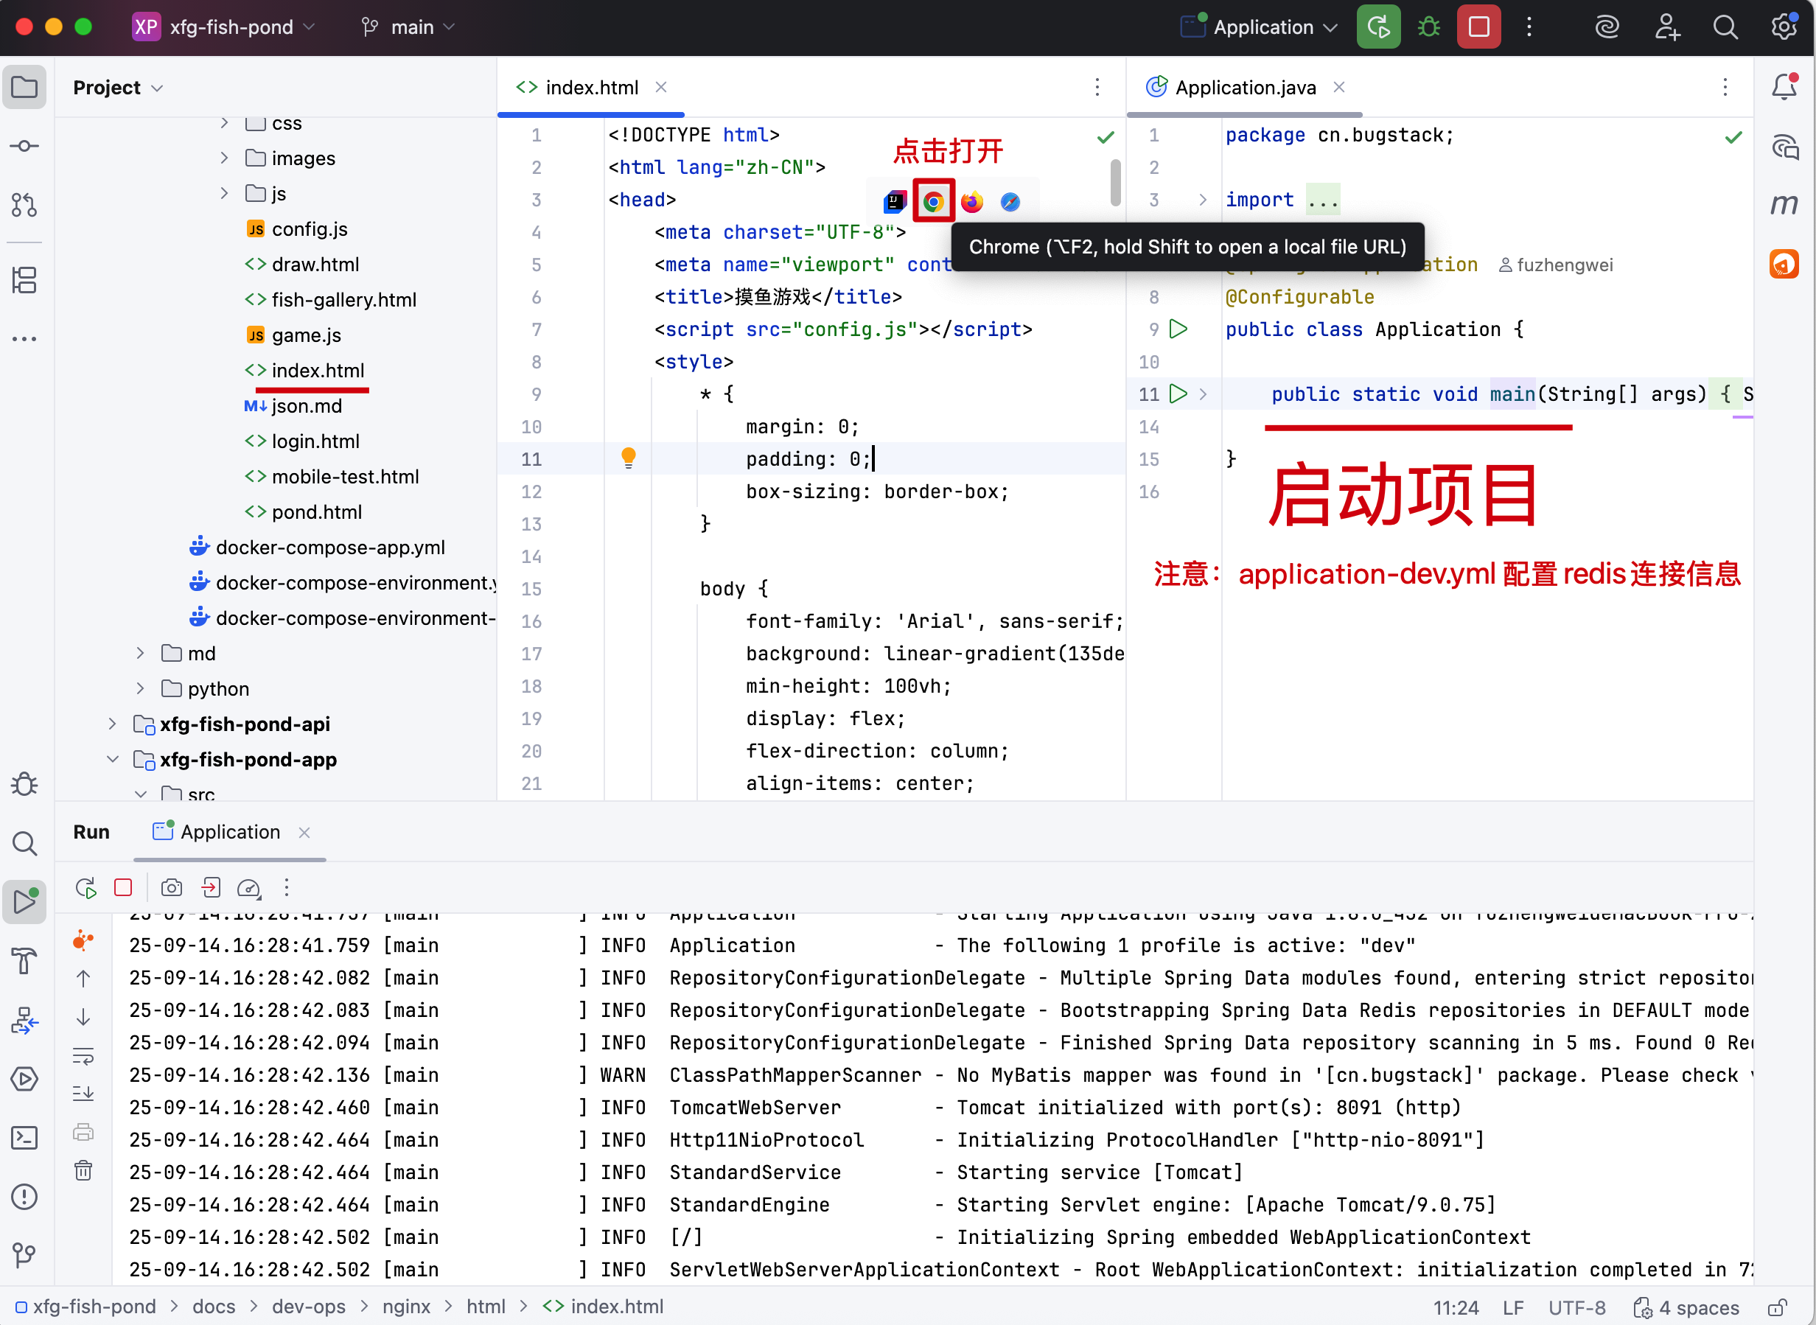This screenshot has width=1816, height=1325.
Task: Open the AI Assistant swirl icon in title bar
Action: tap(1607, 27)
